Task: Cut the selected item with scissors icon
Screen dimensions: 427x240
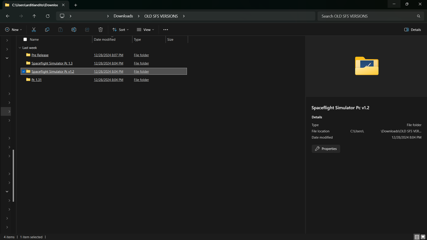Action: pyautogui.click(x=34, y=30)
